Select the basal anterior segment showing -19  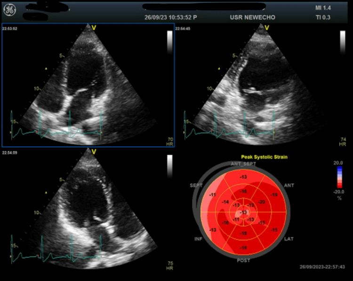point(274,195)
